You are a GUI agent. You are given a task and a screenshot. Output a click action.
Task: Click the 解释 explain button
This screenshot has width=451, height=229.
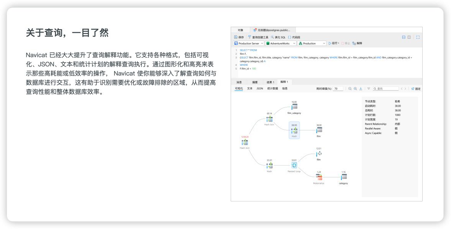click(357, 44)
